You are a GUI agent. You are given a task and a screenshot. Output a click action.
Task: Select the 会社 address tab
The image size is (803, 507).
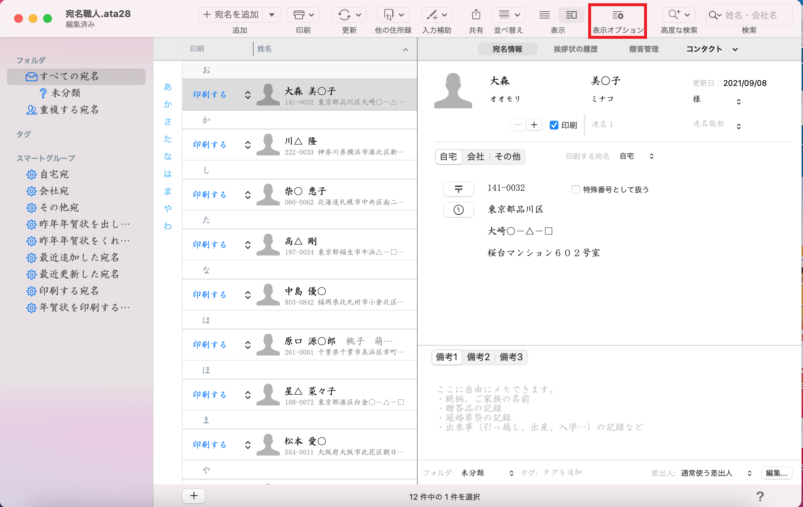(x=476, y=157)
